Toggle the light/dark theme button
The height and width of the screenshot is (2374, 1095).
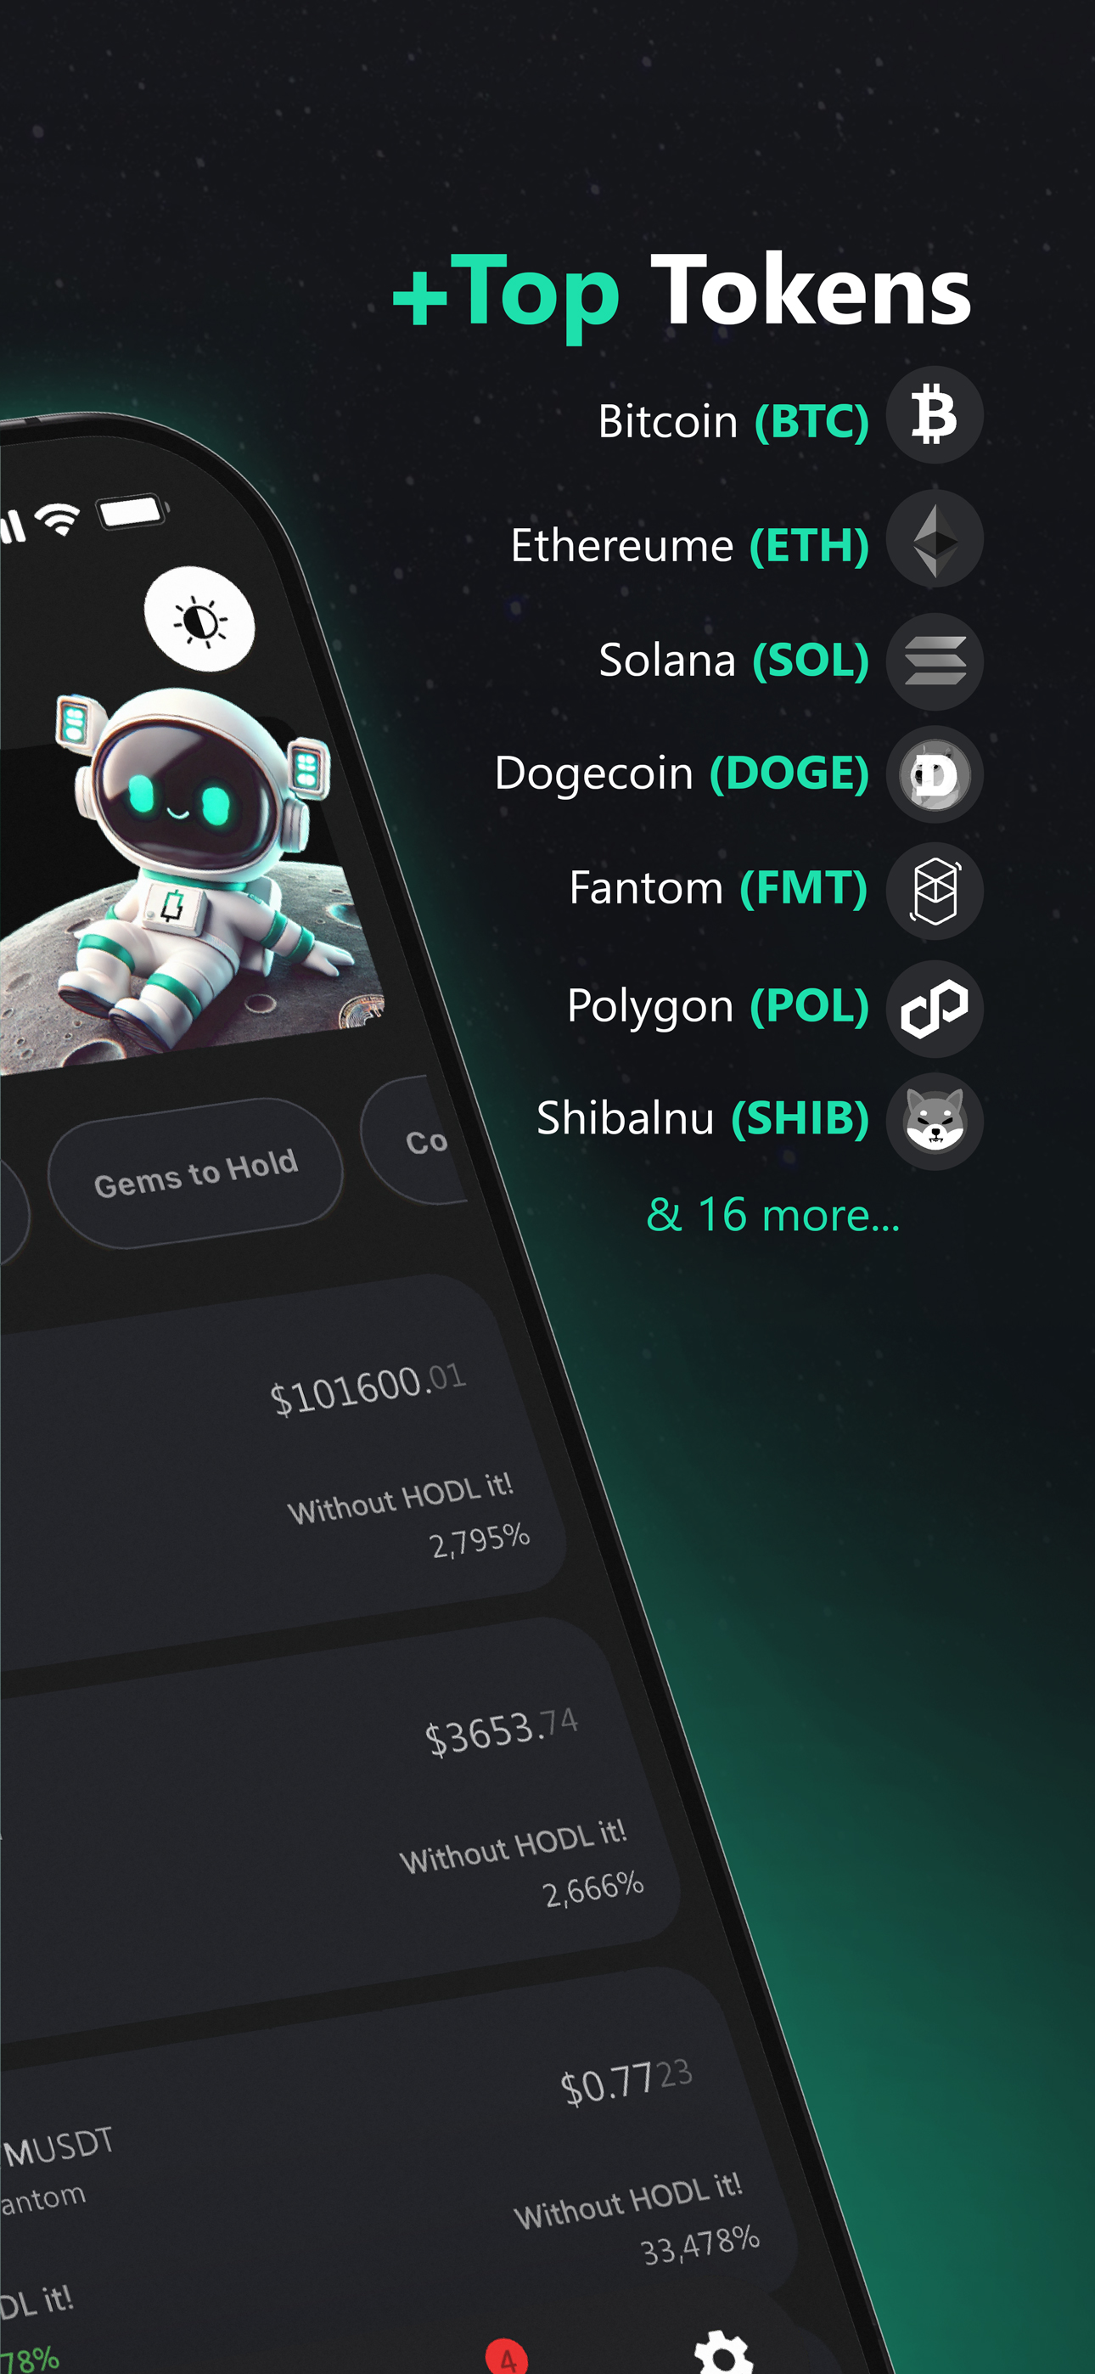click(200, 620)
